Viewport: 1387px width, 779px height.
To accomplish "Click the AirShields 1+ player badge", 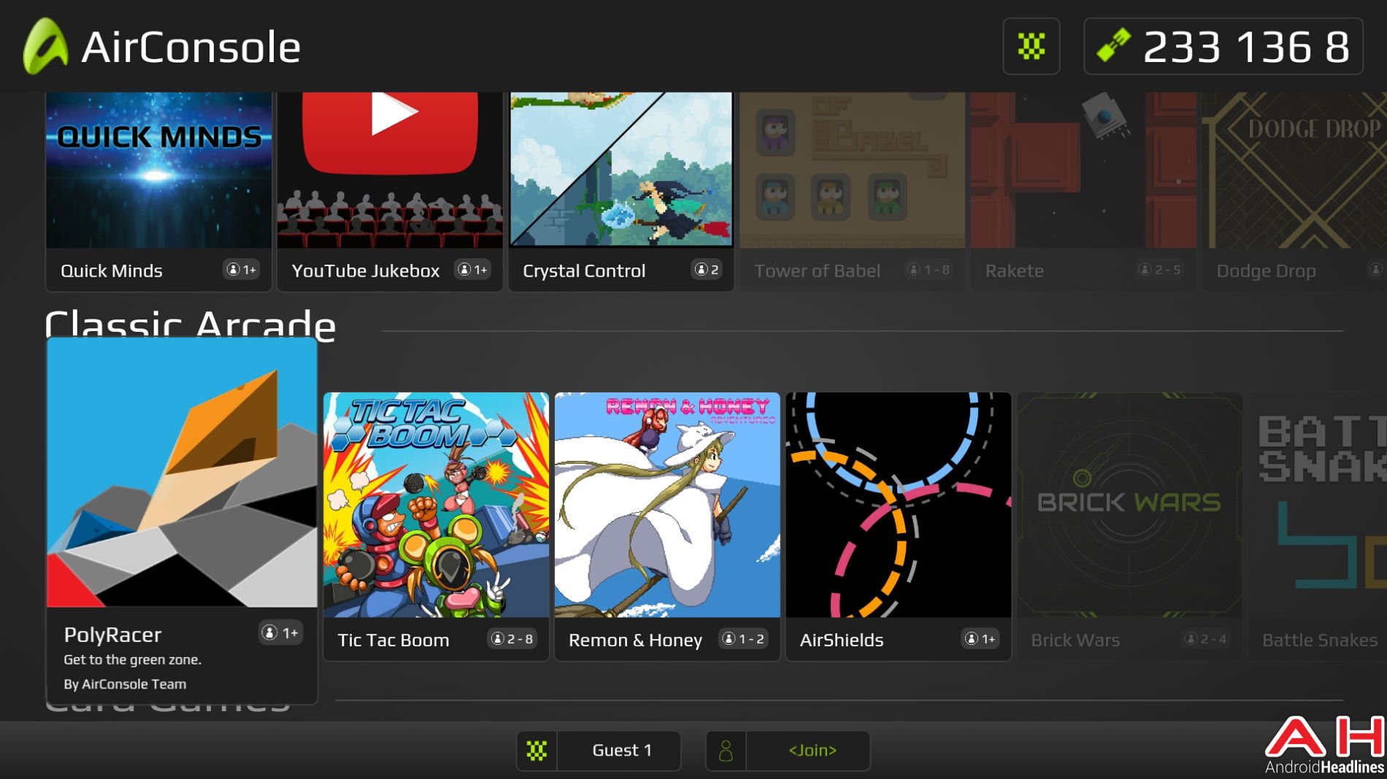I will point(980,639).
